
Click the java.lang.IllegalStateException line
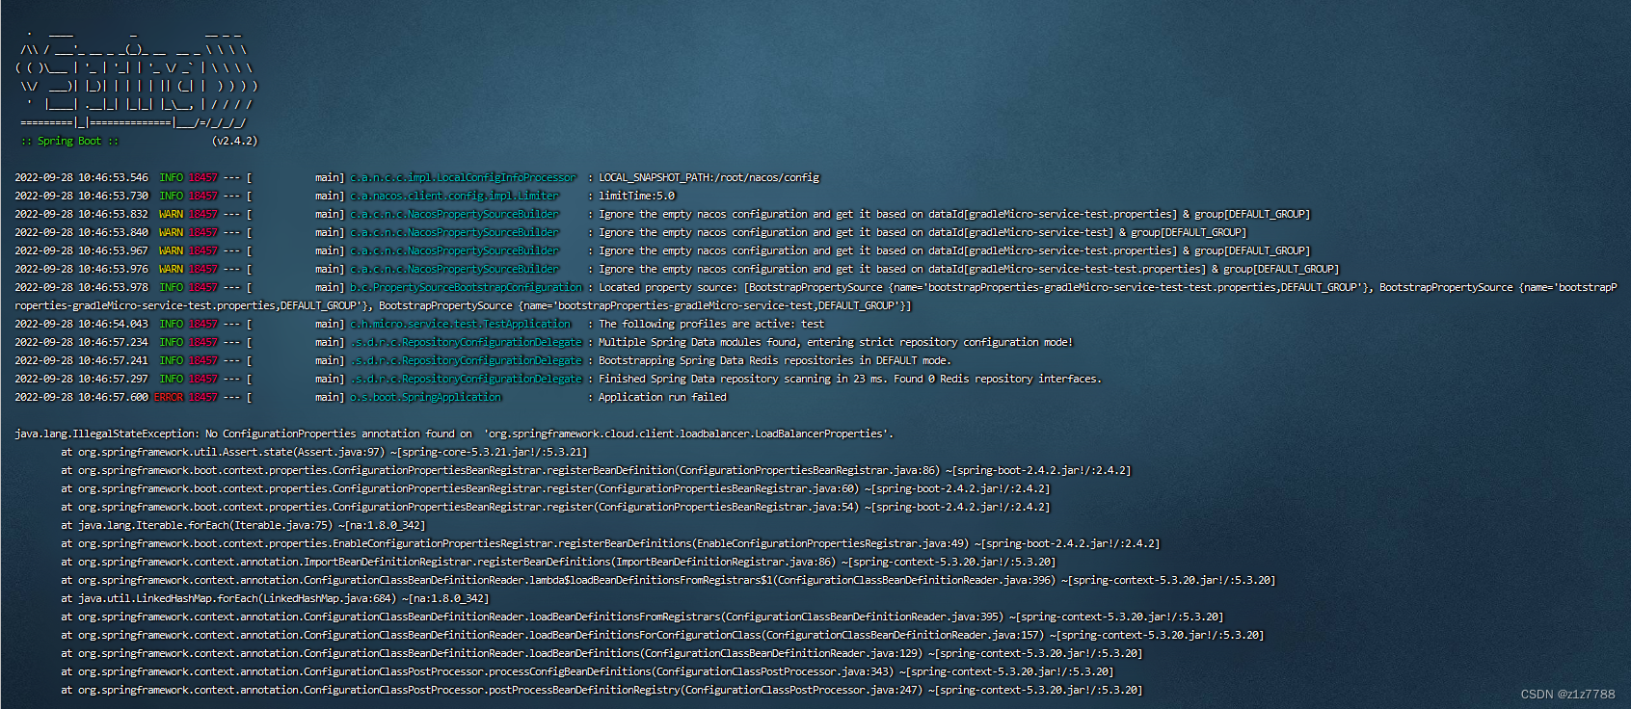[454, 433]
